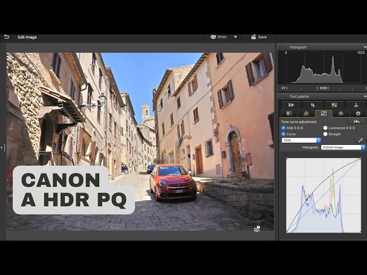Click the Save button
The image size is (367, 275).
coord(259,37)
